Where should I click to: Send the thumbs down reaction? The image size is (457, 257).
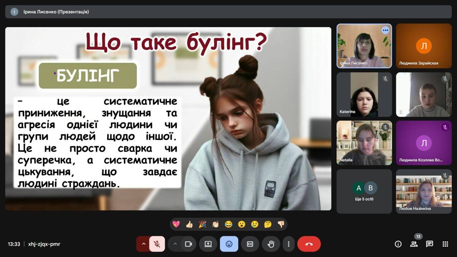(x=281, y=224)
